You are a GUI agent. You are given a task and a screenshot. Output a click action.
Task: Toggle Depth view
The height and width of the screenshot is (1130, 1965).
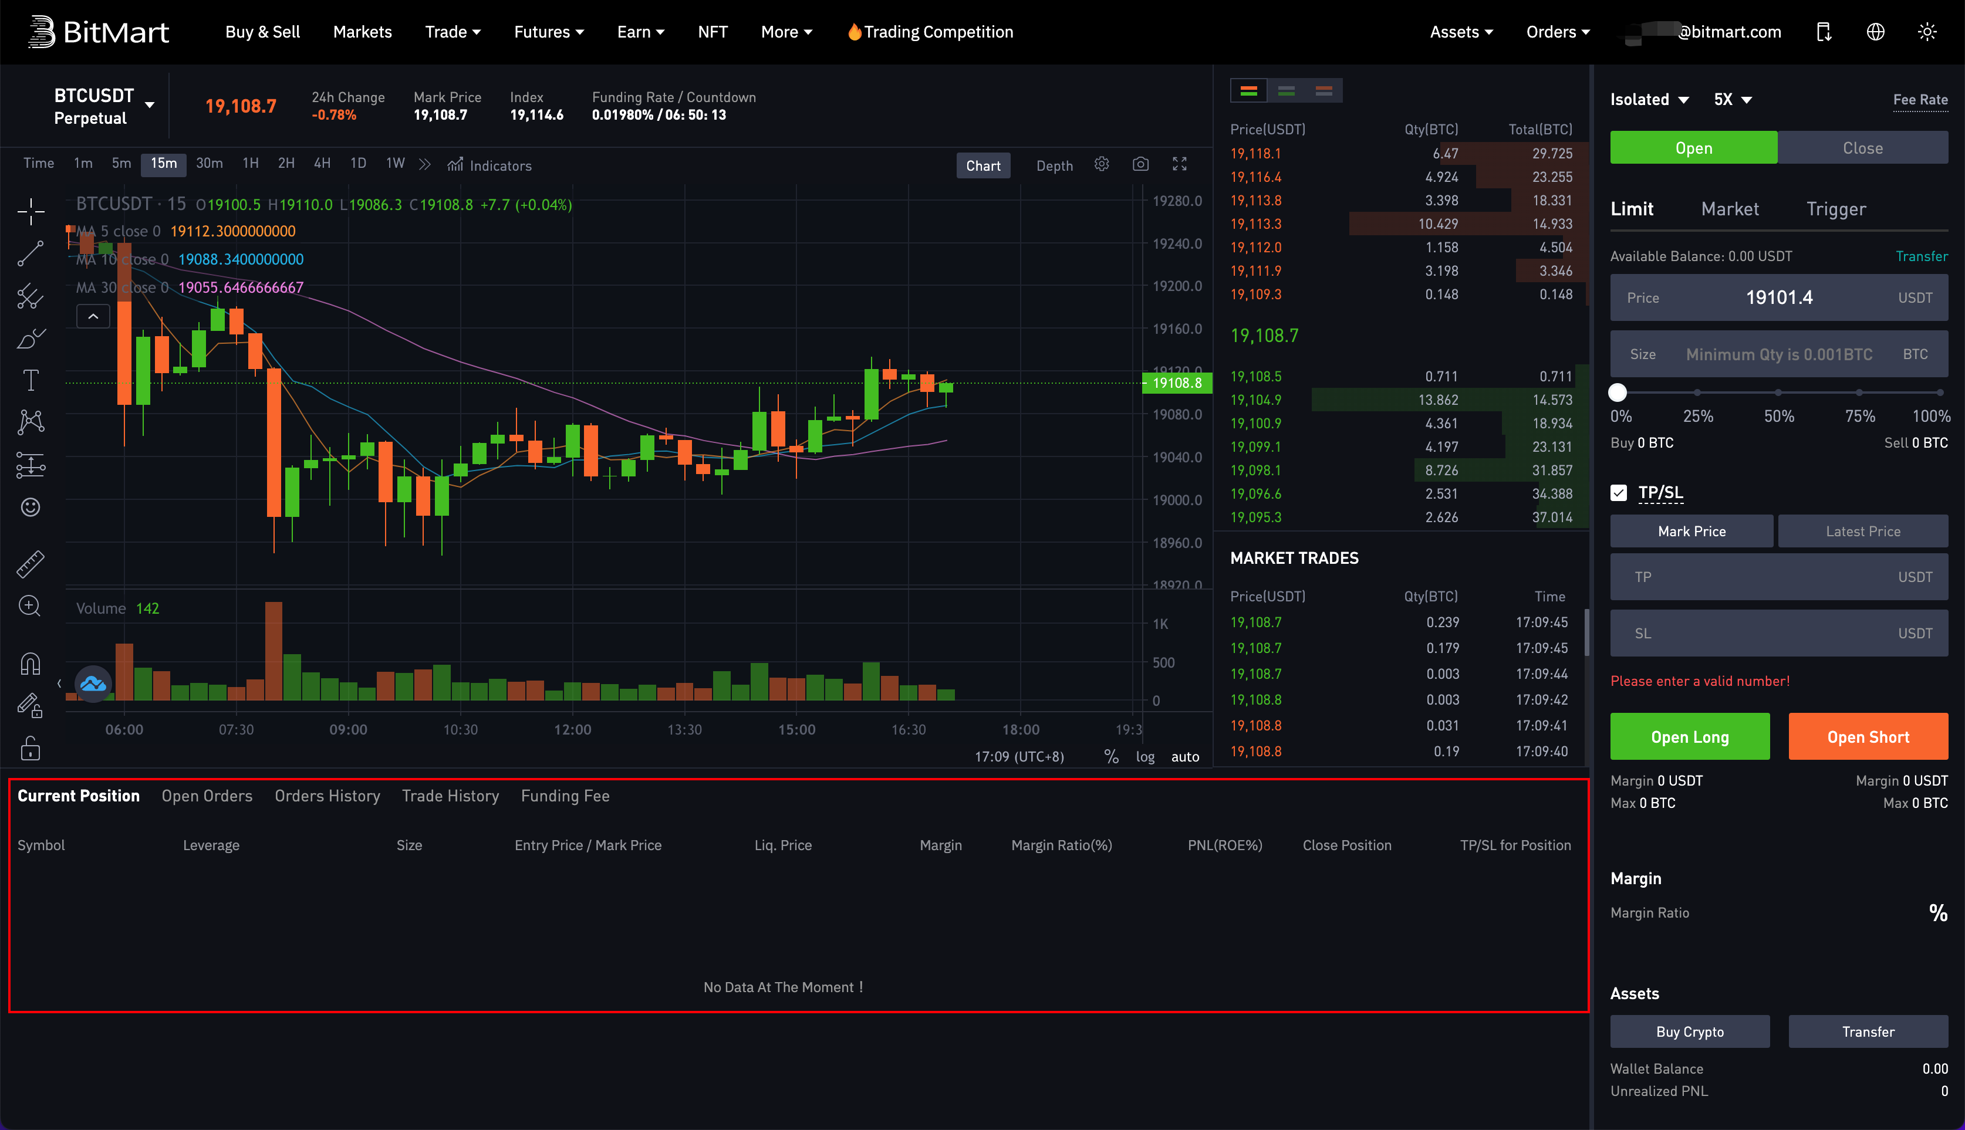pos(1054,165)
